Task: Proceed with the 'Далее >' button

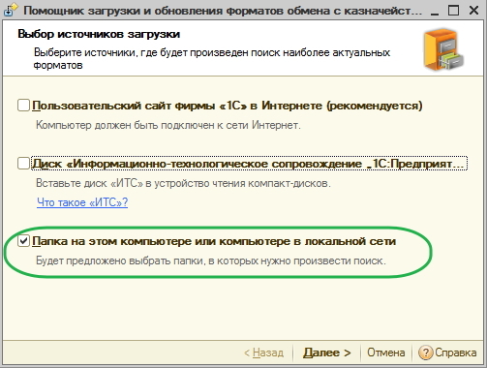Action: [327, 353]
